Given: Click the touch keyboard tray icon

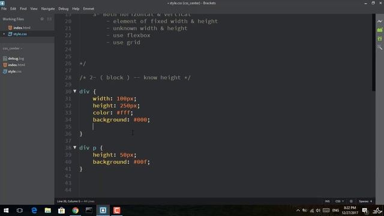Looking at the screenshot, I should pyautogui.click(x=326, y=211).
